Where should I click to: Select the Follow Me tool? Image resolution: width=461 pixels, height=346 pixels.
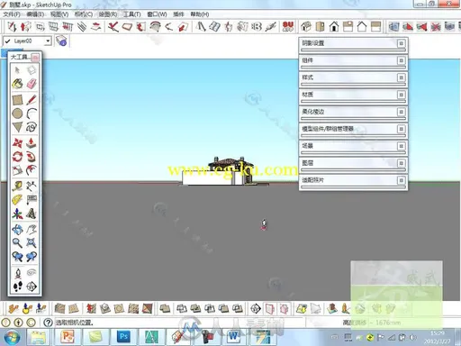point(32,157)
